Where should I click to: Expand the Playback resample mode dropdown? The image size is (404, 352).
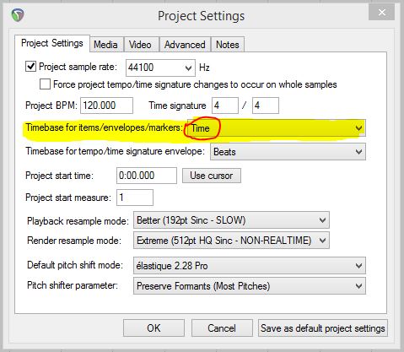coord(231,220)
